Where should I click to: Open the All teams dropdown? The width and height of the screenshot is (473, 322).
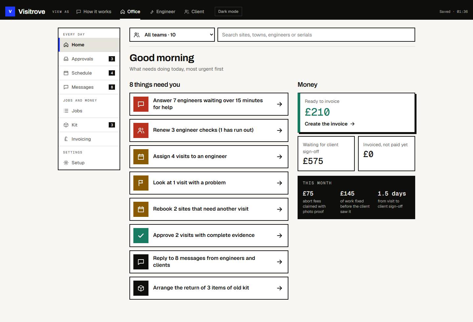[x=172, y=35]
